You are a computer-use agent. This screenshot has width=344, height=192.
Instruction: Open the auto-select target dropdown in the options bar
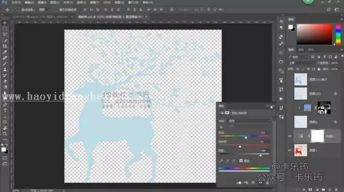(x=44, y=10)
